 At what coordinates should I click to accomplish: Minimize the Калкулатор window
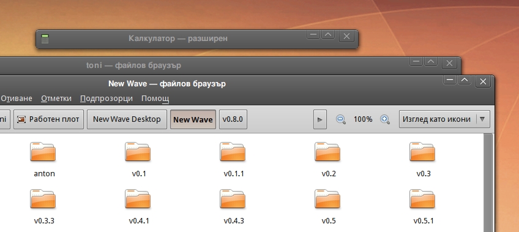coord(313,34)
